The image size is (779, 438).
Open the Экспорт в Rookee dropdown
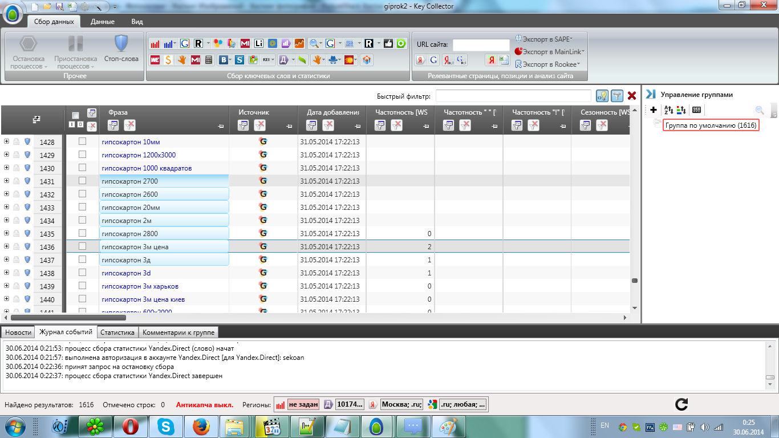(547, 64)
